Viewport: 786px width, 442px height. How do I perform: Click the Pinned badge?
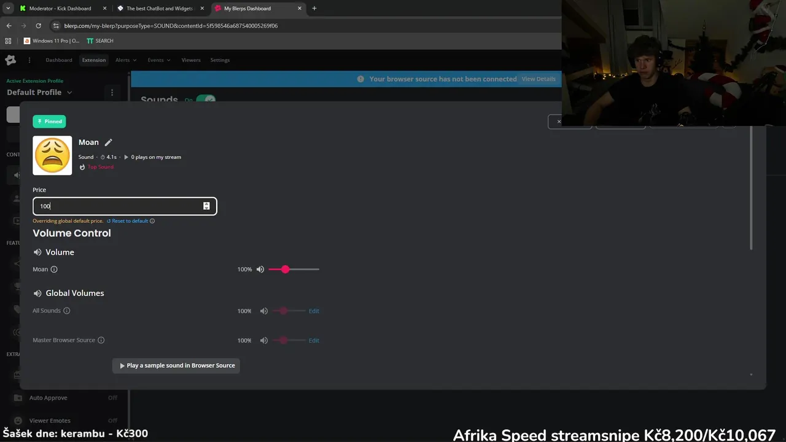point(49,122)
